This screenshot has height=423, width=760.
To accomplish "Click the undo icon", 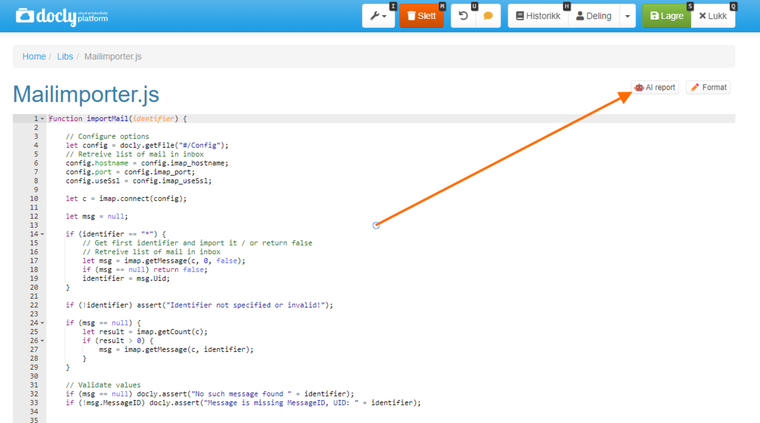I will pos(463,15).
